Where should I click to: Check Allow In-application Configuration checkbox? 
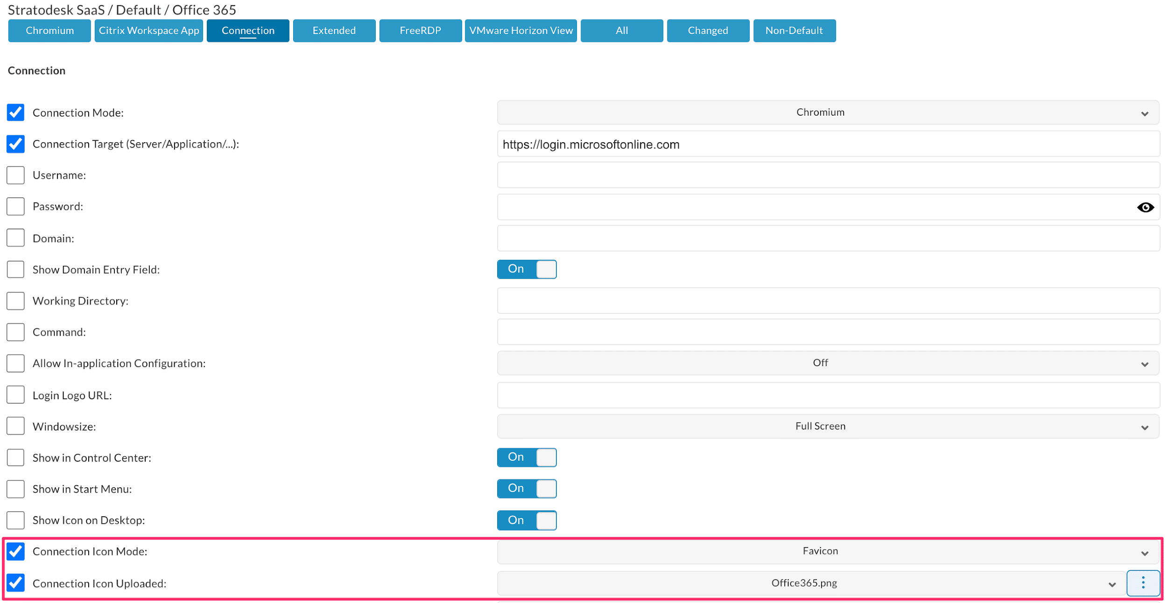click(15, 363)
